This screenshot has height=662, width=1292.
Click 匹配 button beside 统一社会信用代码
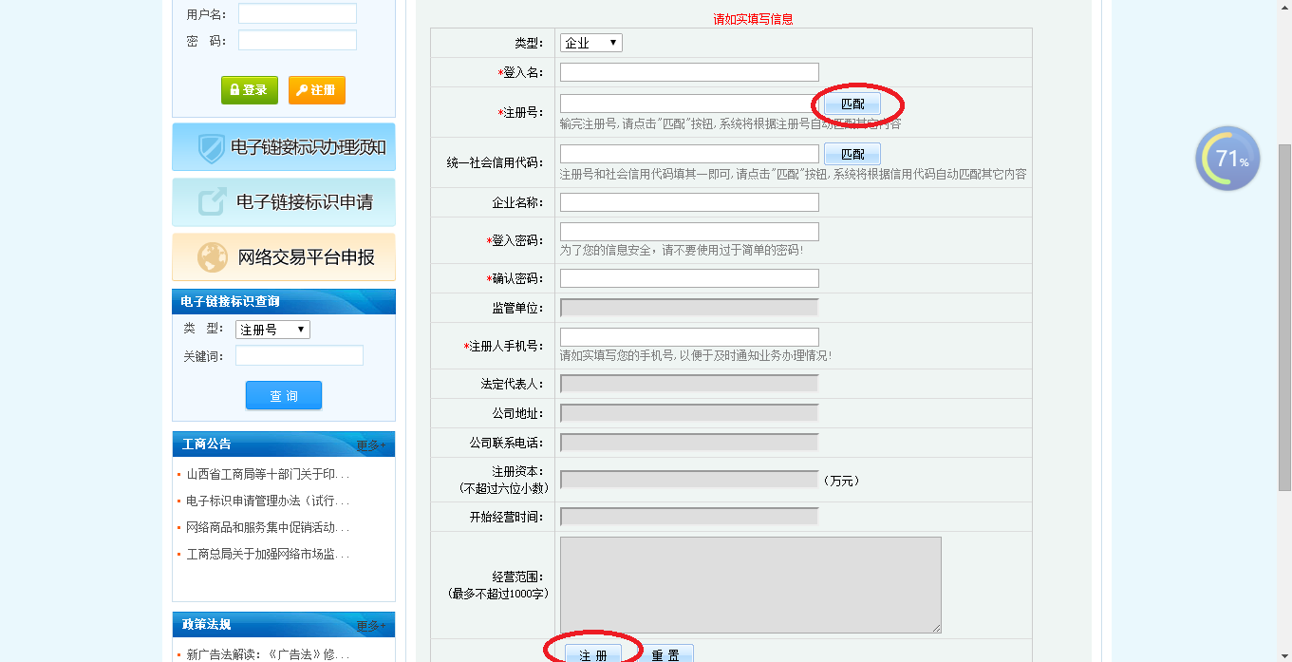852,154
